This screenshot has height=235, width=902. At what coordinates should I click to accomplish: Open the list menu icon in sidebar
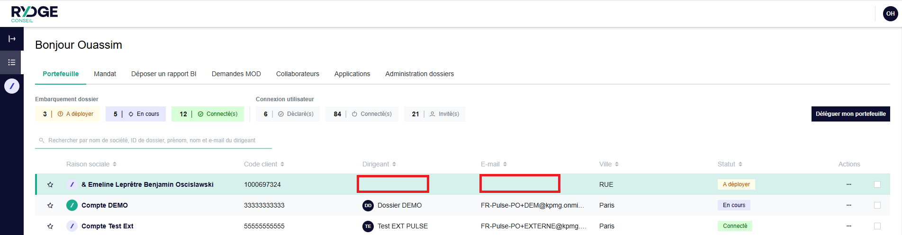click(x=12, y=62)
